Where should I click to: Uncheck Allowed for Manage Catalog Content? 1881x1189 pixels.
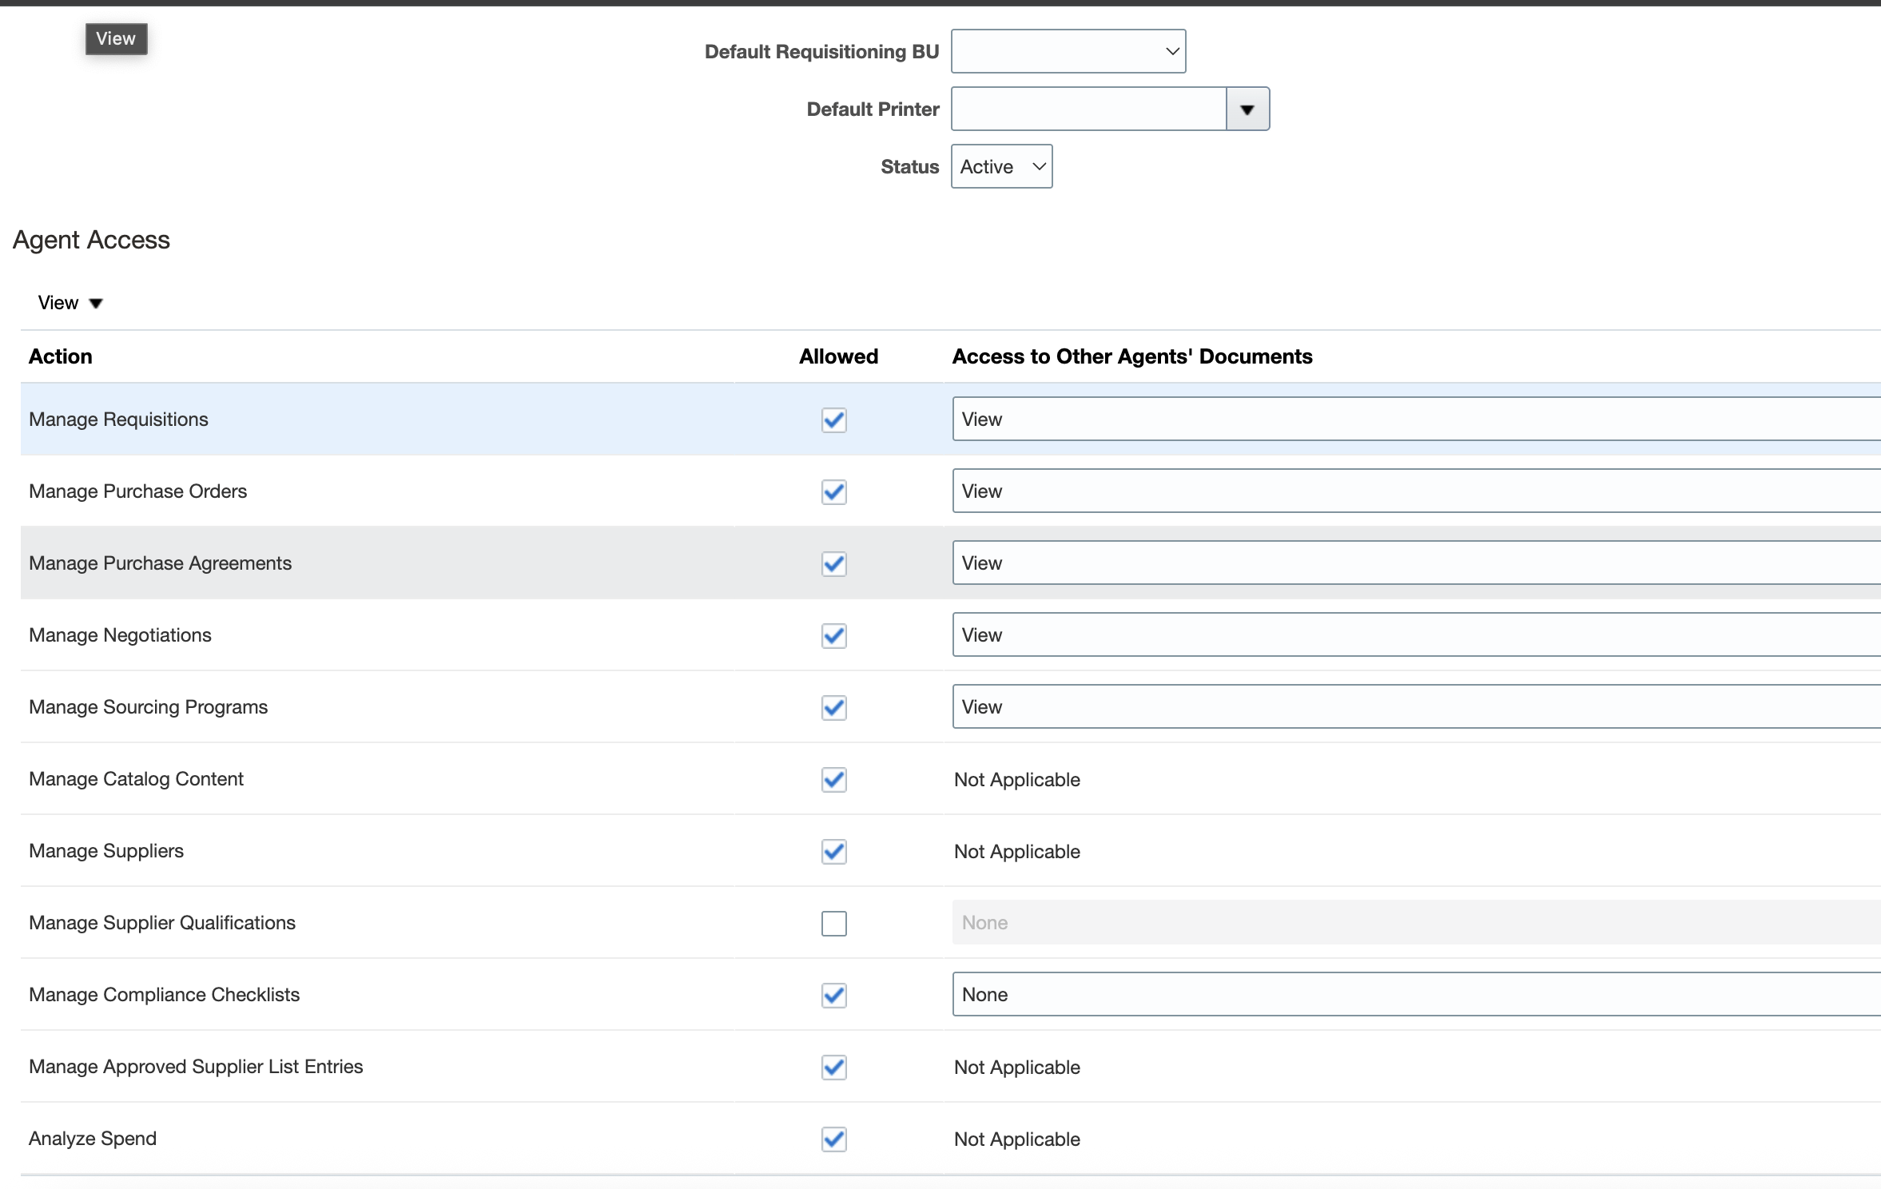(x=833, y=779)
